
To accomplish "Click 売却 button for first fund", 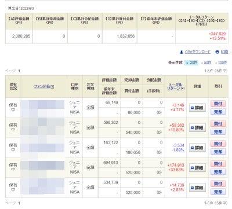I will click(x=218, y=112).
